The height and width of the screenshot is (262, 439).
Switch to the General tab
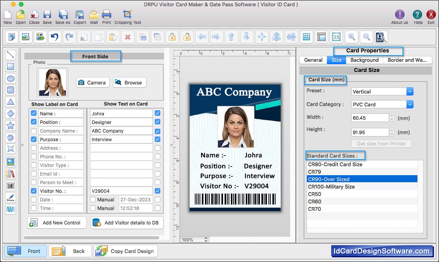[313, 60]
